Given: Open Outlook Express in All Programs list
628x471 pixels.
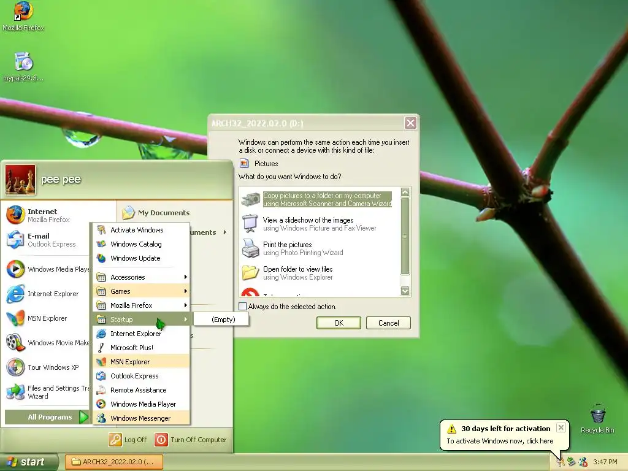Looking at the screenshot, I should (142, 376).
